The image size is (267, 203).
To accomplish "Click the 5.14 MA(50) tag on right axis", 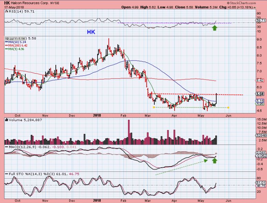I will tap(260, 101).
